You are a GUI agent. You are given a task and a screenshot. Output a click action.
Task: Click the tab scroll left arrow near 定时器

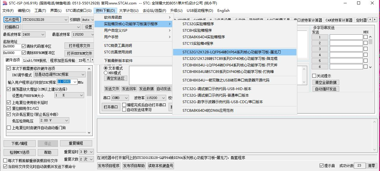[x=370, y=20]
